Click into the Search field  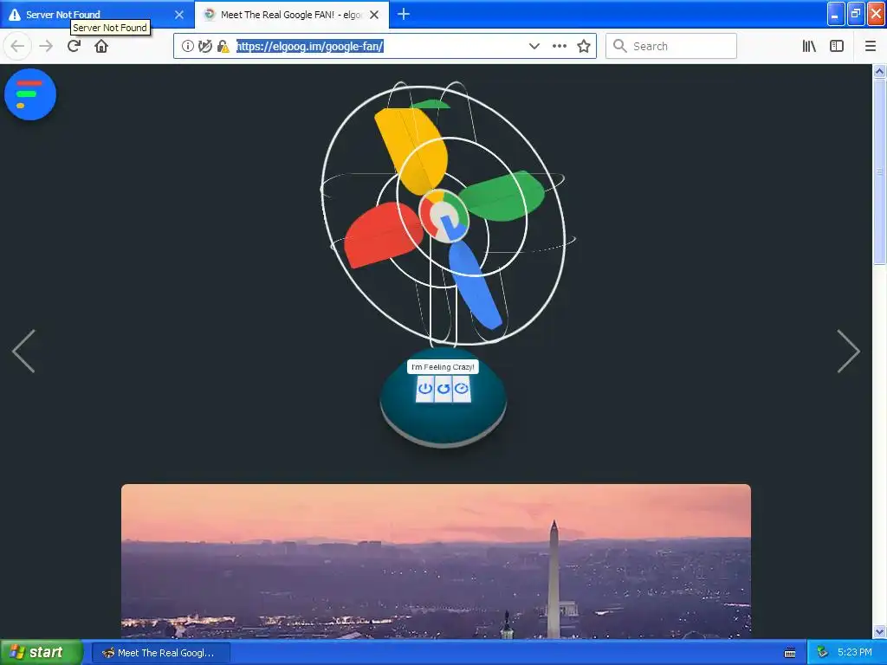click(x=671, y=46)
